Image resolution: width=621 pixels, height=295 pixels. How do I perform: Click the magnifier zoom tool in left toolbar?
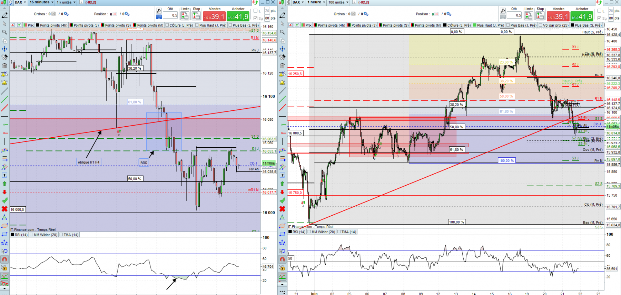click(x=4, y=32)
